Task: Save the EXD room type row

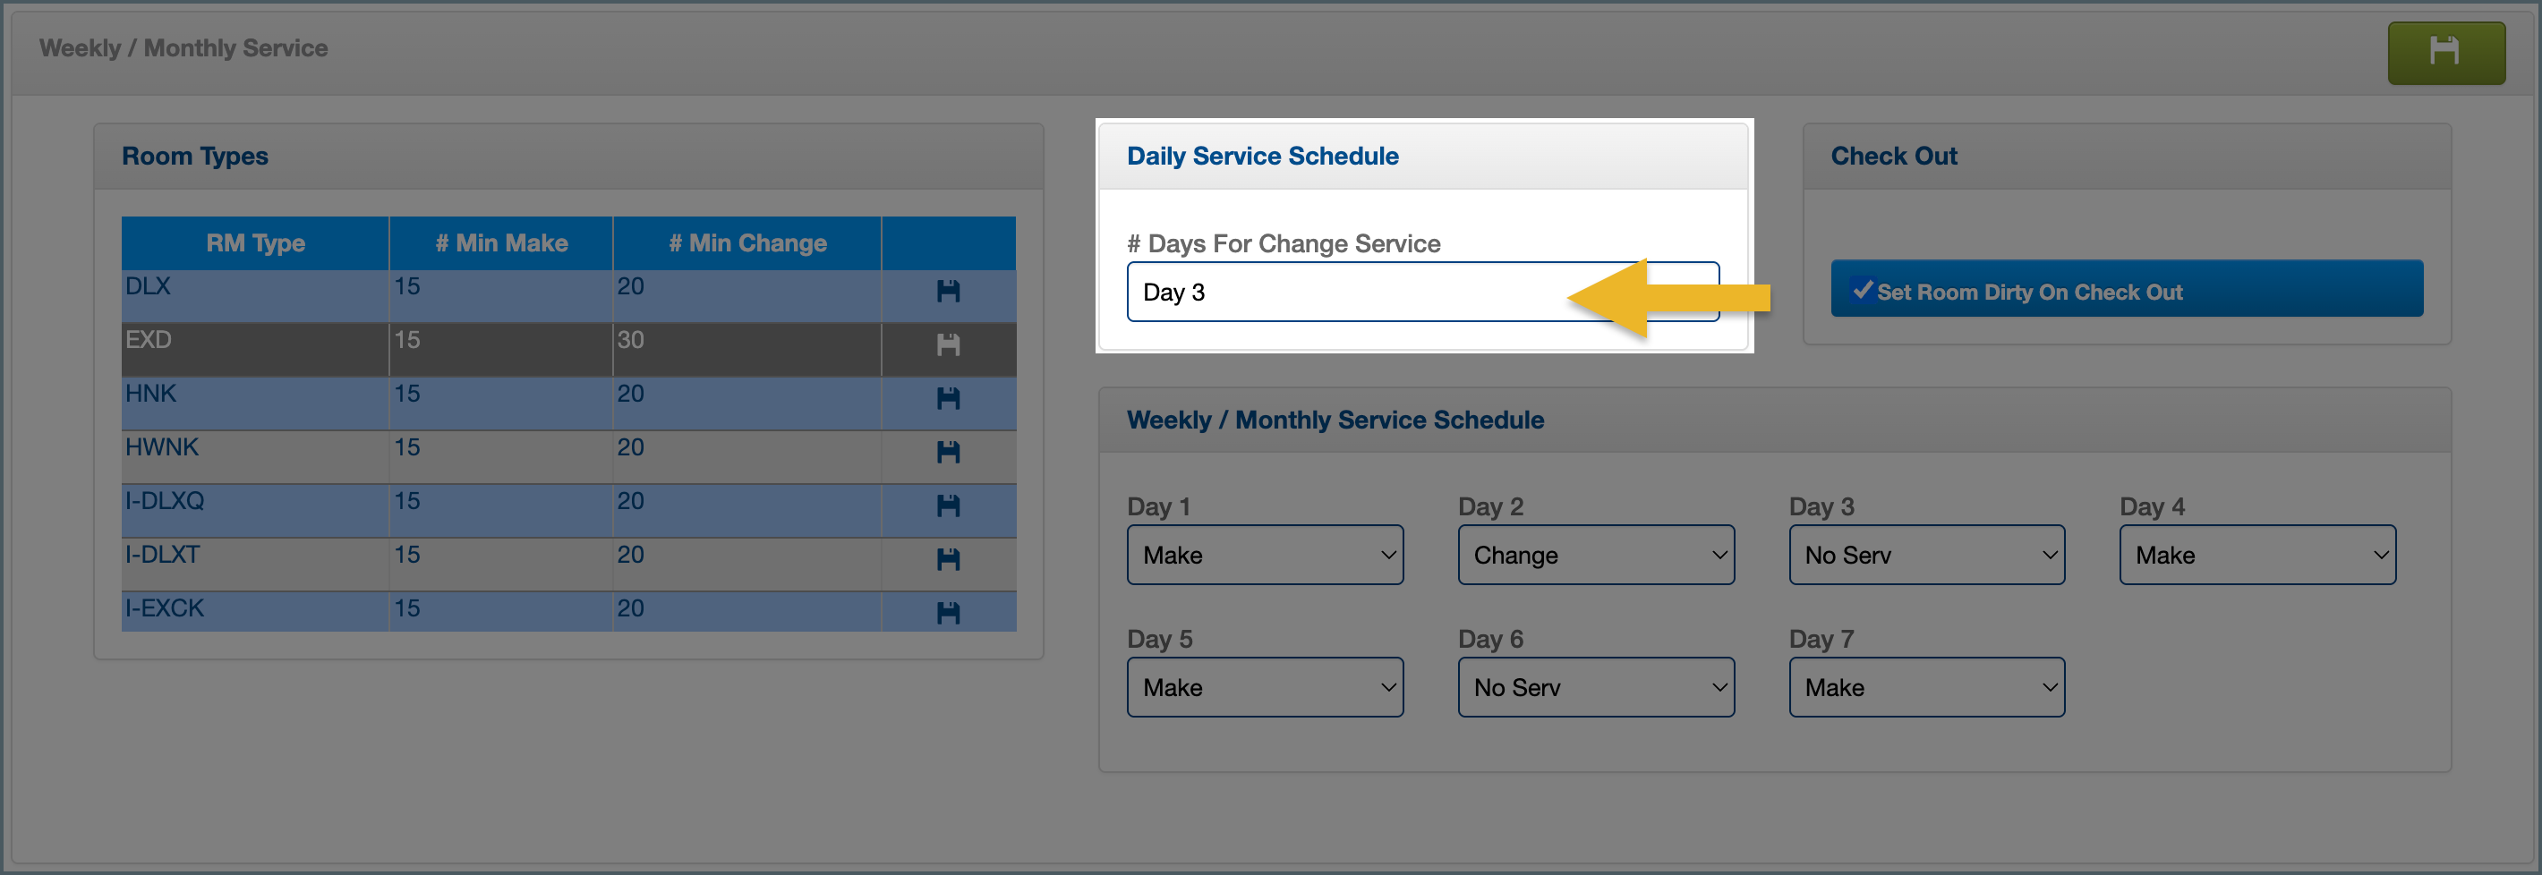Action: pos(947,345)
